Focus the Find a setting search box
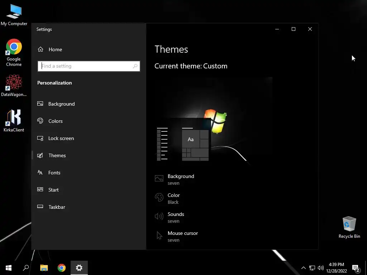The height and width of the screenshot is (275, 367). (89, 66)
